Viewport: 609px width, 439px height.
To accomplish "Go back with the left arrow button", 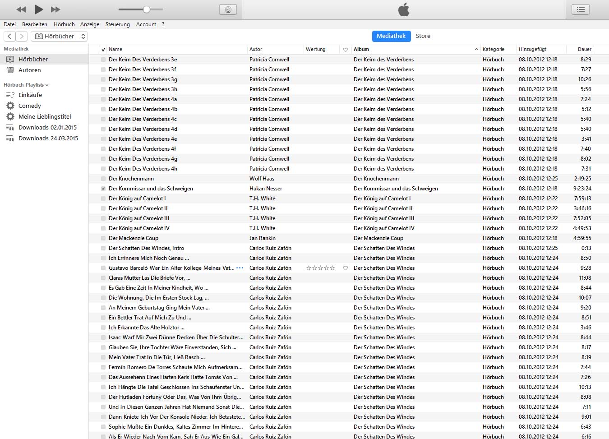I will point(9,36).
